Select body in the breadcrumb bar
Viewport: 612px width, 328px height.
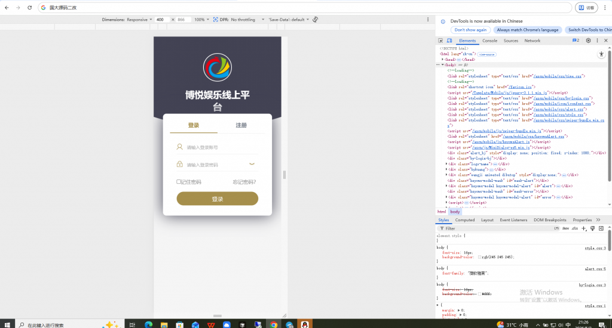click(x=455, y=212)
